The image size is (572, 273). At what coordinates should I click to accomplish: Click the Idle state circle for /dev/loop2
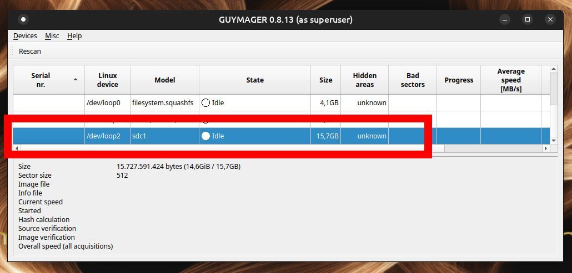(x=205, y=136)
